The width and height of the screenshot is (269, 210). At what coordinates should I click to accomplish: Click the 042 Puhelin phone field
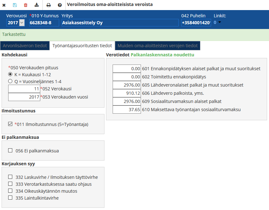pos(196,23)
